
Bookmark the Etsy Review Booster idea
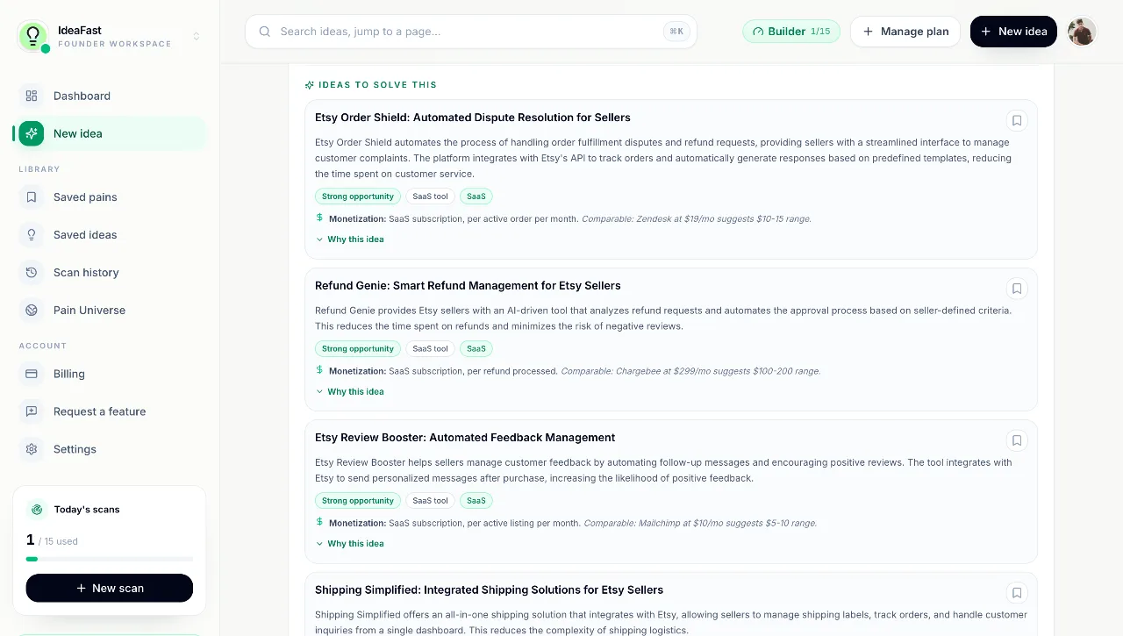(x=1017, y=440)
